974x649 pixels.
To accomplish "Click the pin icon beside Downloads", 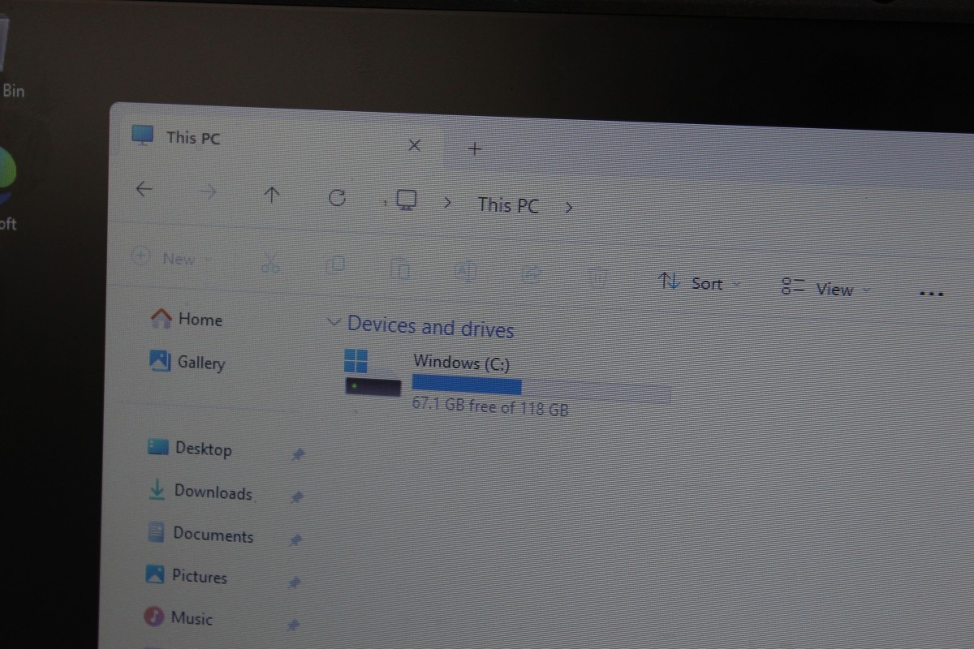I will [x=296, y=497].
